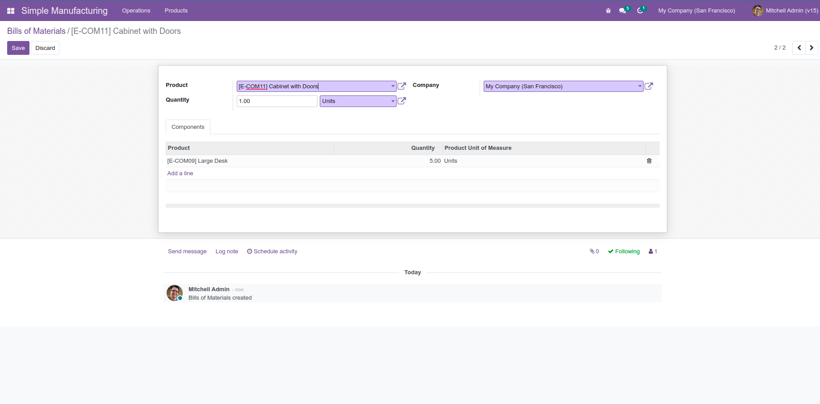Open the activities clock icon
Viewport: 820px width, 404px height.
coord(640,11)
